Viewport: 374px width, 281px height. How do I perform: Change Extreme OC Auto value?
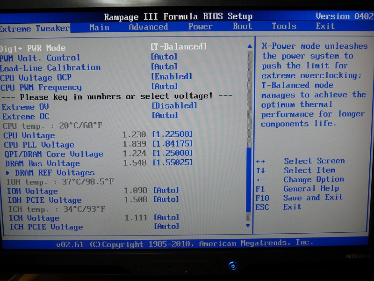[165, 115]
